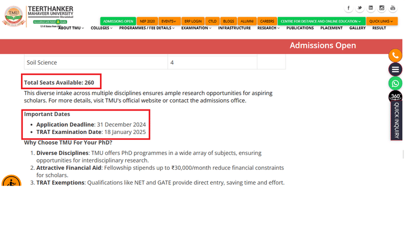The image size is (407, 250).
Task: Launch the 360 virtual tour icon
Action: 395,96
